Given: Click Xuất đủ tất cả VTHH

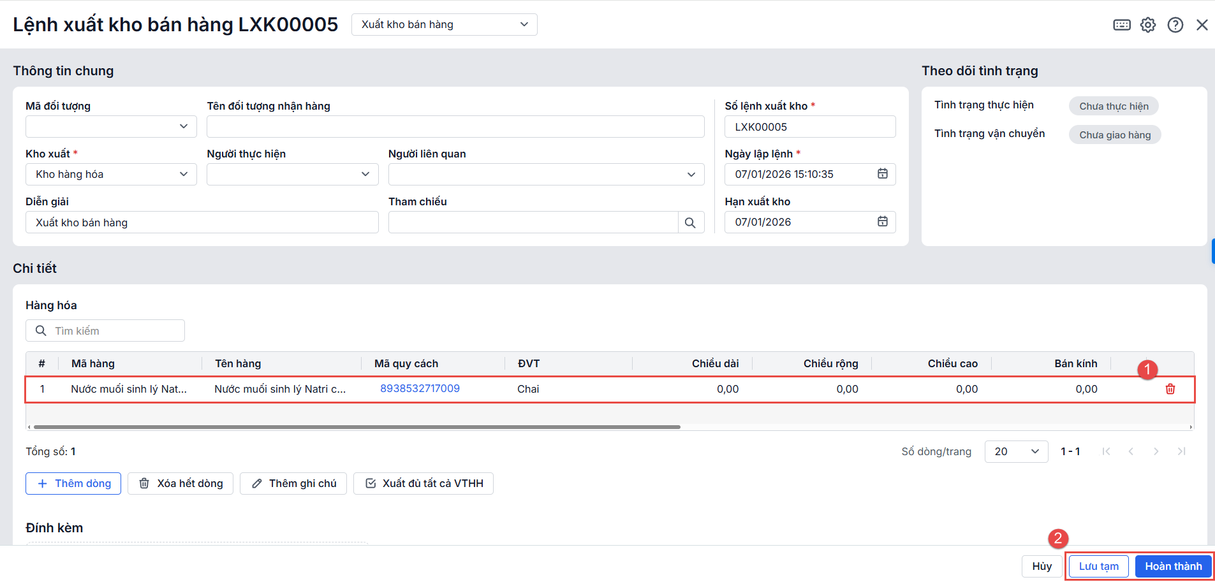Looking at the screenshot, I should click(x=423, y=483).
